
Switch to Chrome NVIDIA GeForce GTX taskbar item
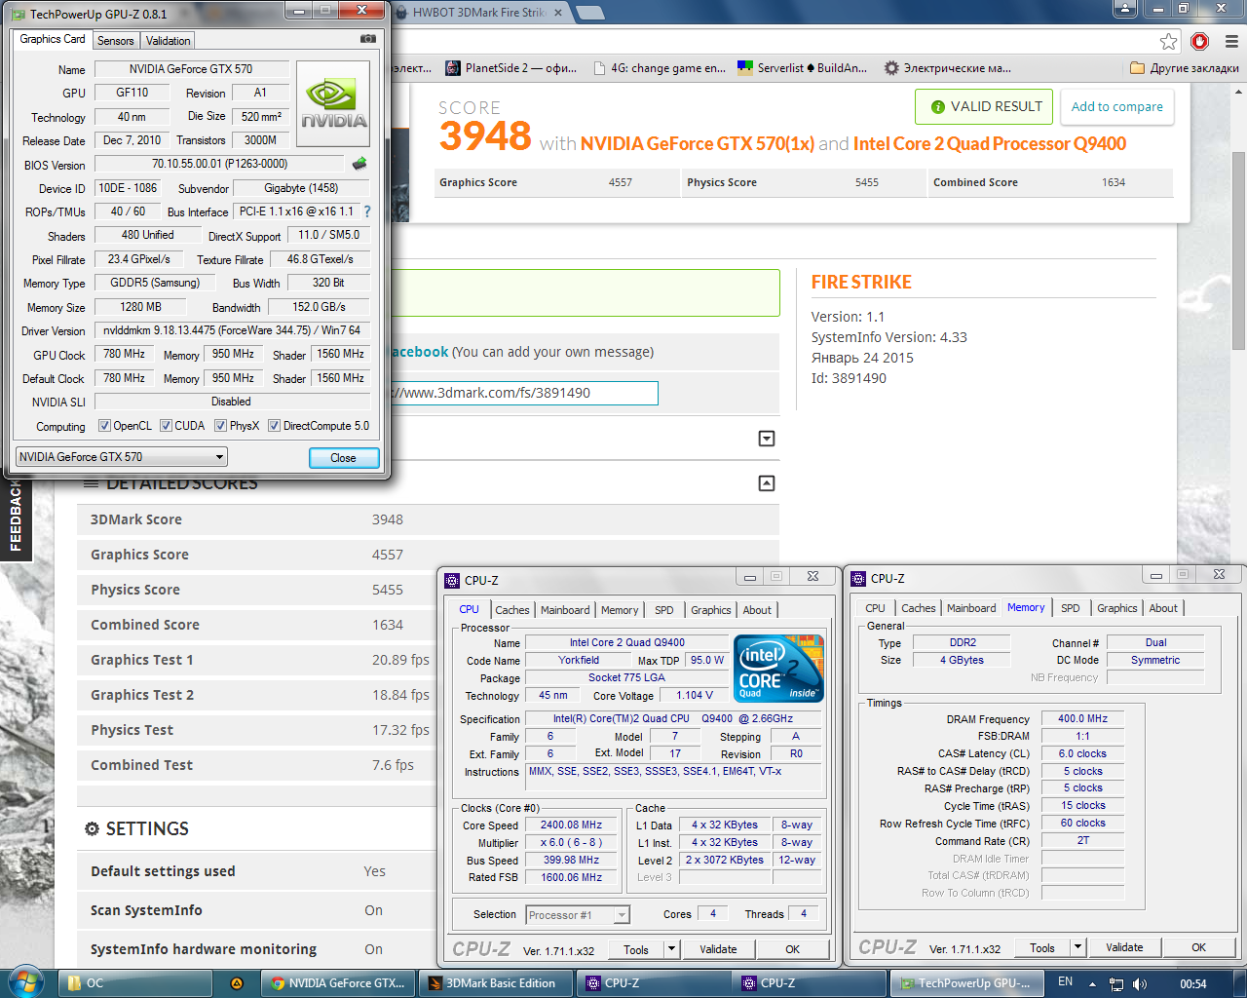tap(339, 983)
